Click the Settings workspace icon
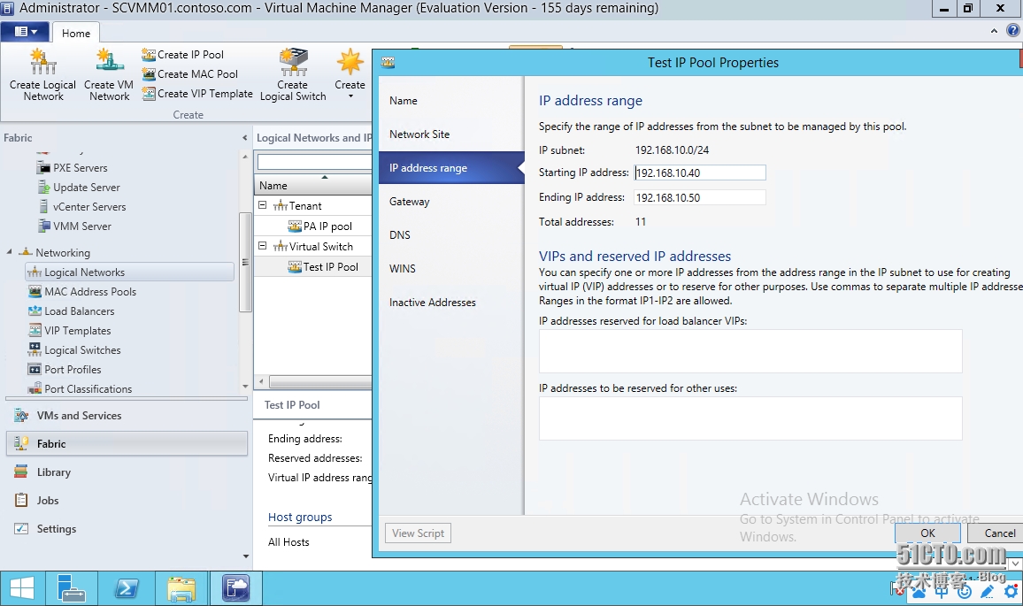 (21, 529)
